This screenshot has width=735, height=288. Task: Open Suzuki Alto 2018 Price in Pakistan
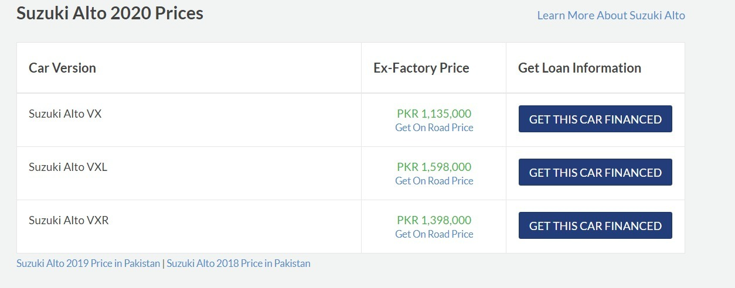tap(239, 263)
